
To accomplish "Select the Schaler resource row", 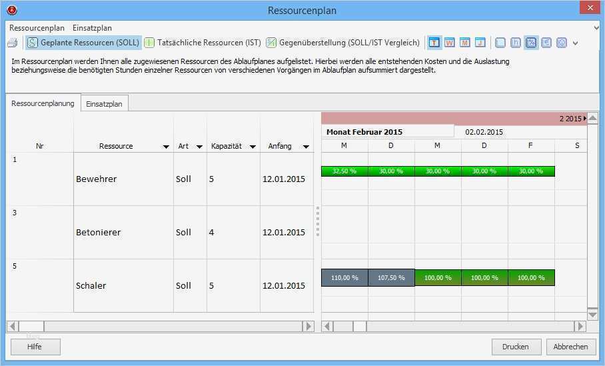I will coord(160,285).
